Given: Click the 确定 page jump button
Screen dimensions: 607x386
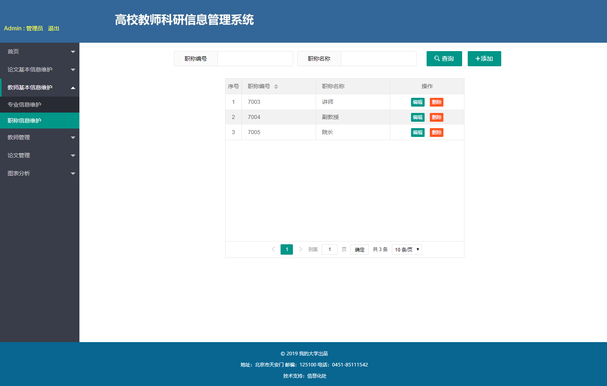Looking at the screenshot, I should 359,249.
